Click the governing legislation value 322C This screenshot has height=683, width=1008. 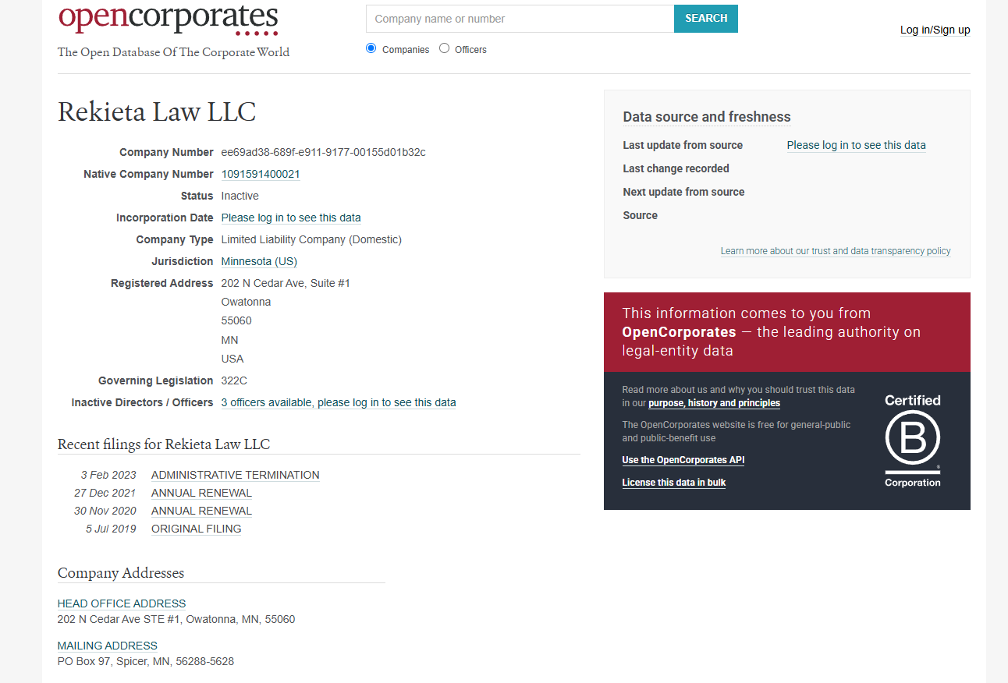coord(235,380)
